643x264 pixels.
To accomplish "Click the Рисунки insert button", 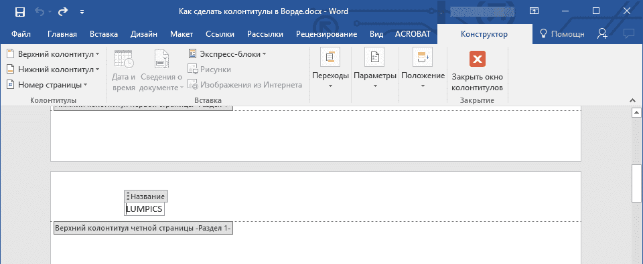I will click(209, 69).
